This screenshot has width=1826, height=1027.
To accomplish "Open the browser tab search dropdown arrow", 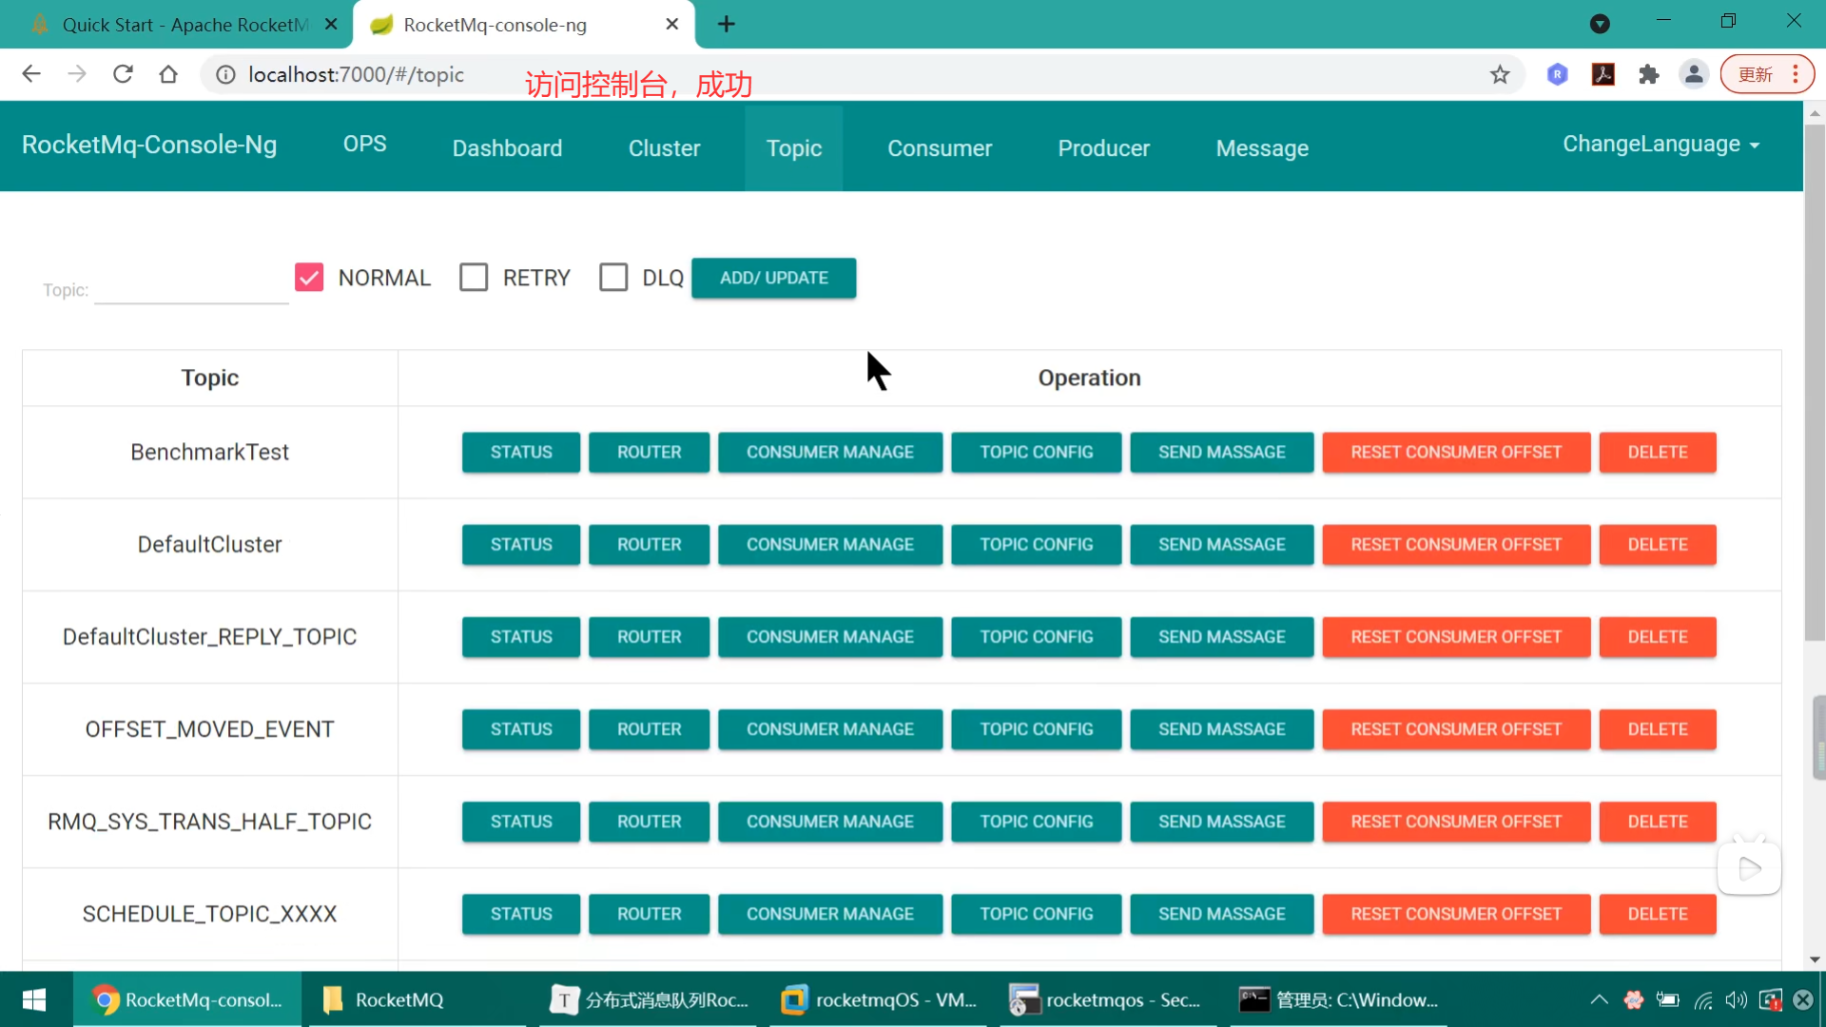I will pos(1600,25).
